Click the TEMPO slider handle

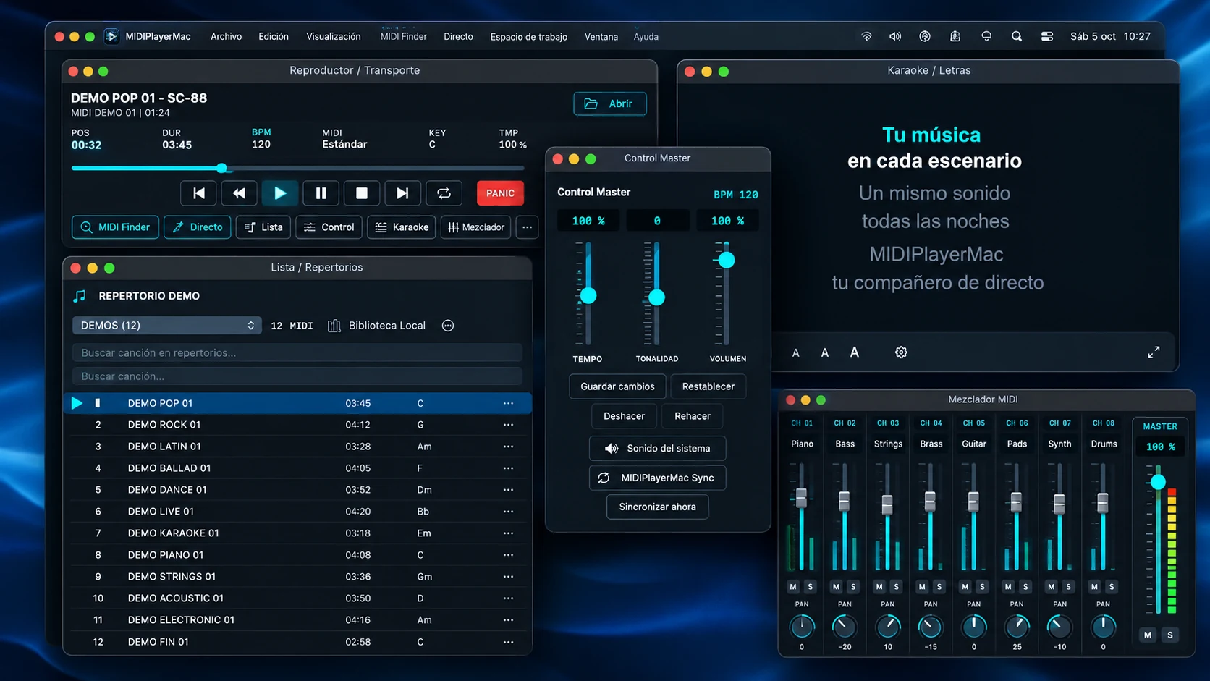tap(588, 295)
